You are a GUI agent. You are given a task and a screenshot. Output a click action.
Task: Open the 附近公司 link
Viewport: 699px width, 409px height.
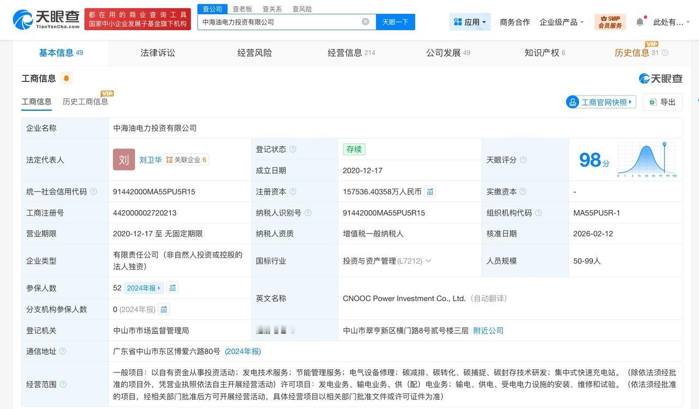tap(488, 330)
